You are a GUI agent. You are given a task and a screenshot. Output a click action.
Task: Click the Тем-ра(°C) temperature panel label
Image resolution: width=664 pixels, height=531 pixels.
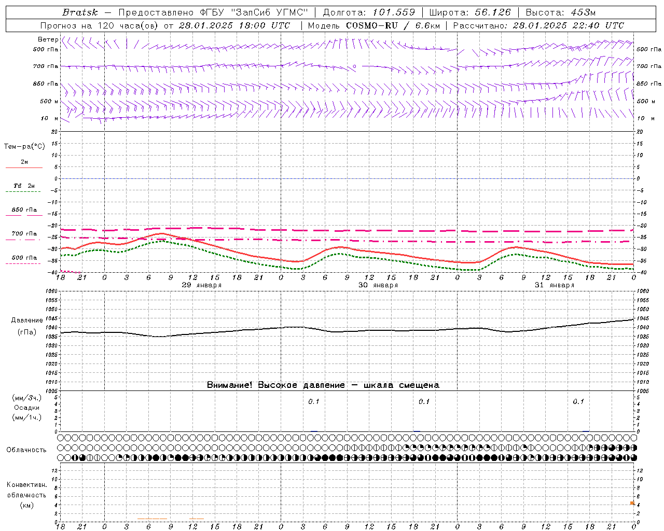pos(24,147)
